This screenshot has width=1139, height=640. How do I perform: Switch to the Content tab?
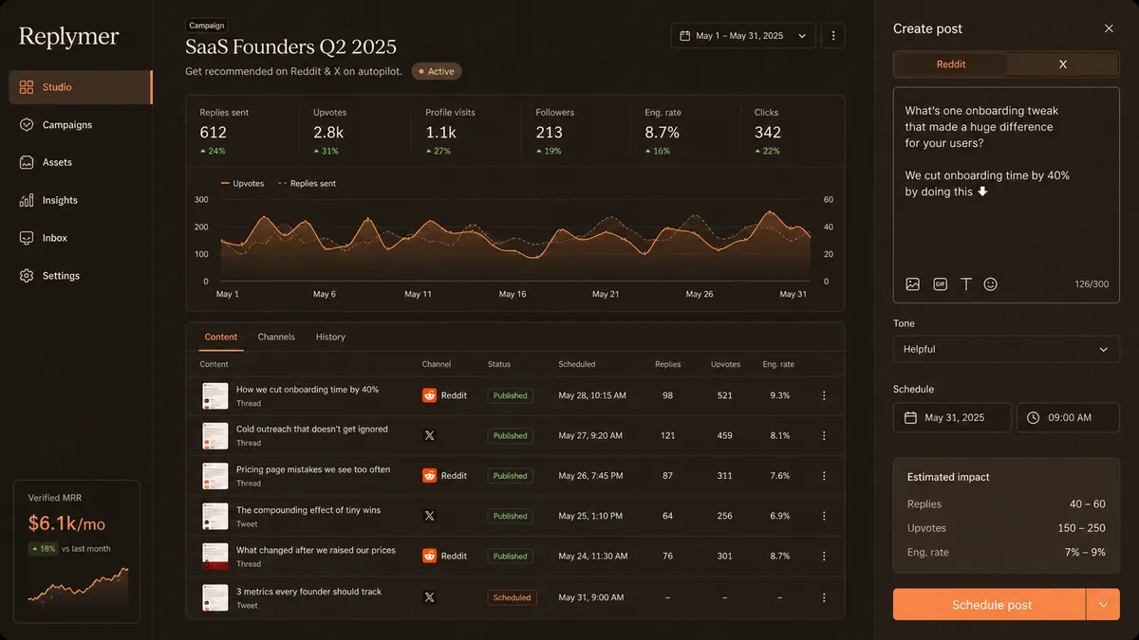(221, 338)
